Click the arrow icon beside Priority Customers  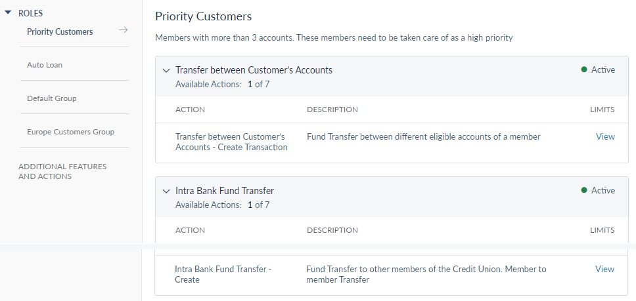[x=123, y=30]
